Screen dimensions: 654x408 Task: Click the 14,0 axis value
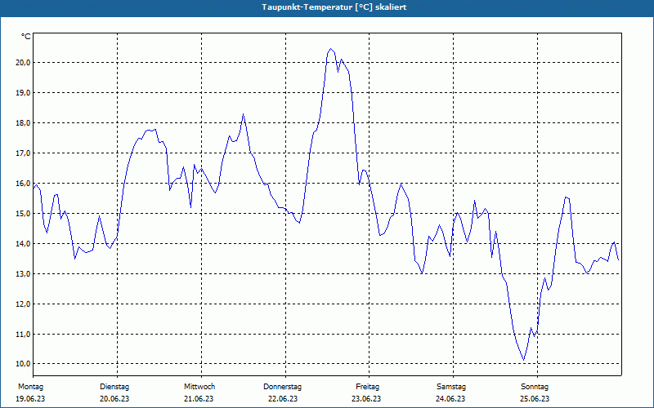[23, 243]
